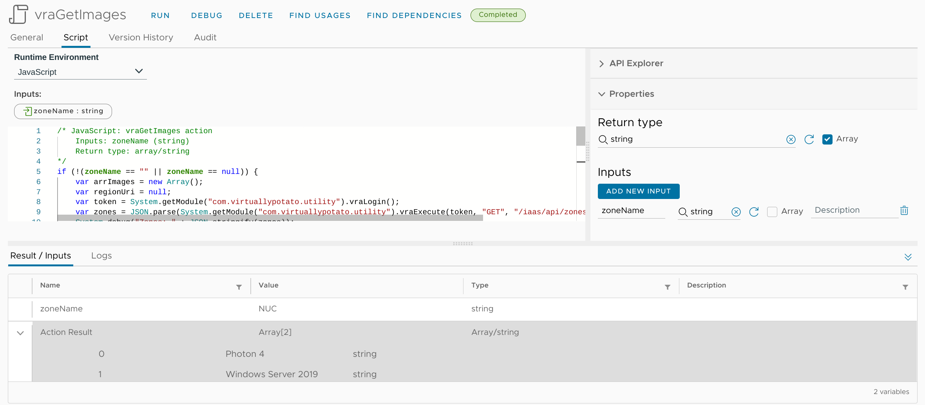Filter the Description column in results
The image size is (925, 405).
(x=905, y=287)
